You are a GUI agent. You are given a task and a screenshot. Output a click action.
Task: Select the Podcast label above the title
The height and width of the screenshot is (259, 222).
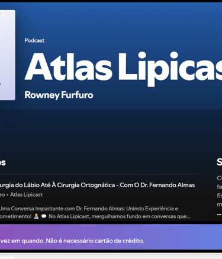34,40
